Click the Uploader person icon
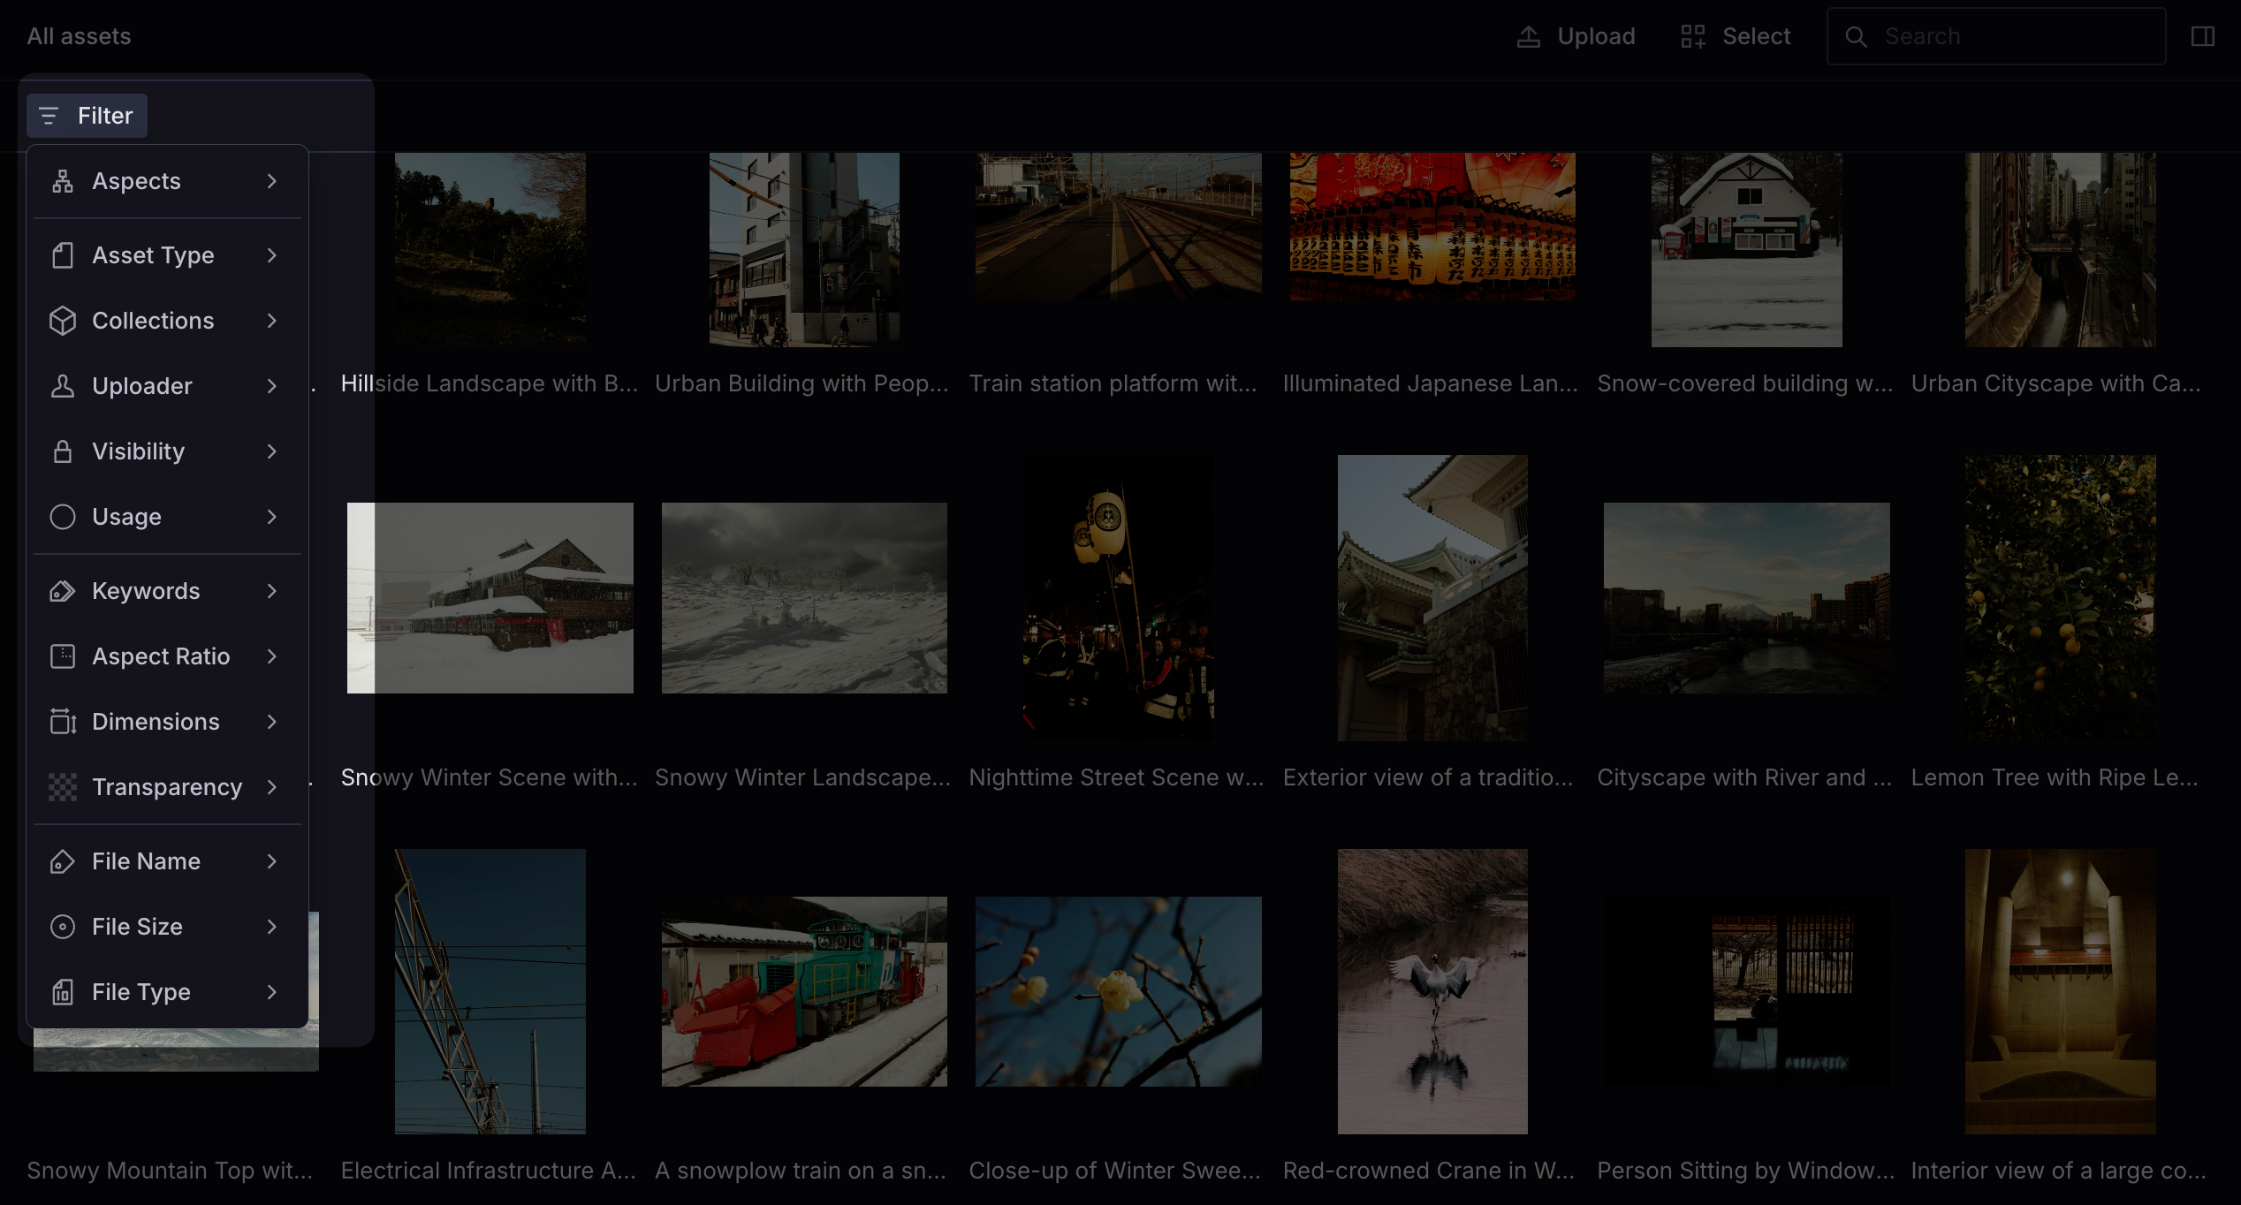This screenshot has width=2241, height=1205. 62,386
